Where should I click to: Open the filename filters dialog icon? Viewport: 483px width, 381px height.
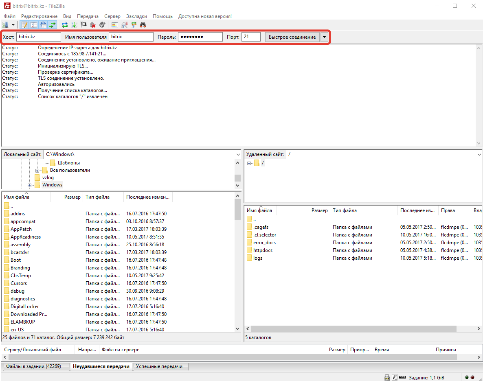click(x=115, y=25)
